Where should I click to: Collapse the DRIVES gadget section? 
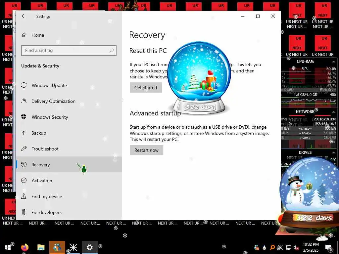(334, 152)
